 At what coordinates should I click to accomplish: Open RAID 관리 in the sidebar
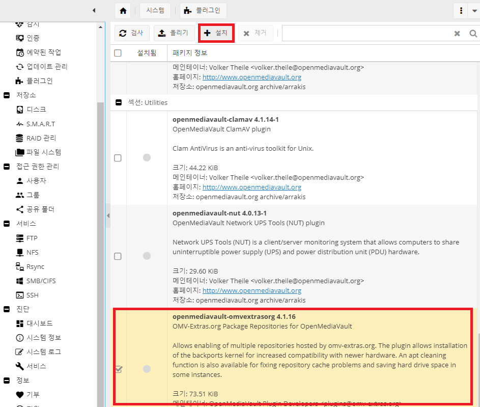pyautogui.click(x=36, y=138)
